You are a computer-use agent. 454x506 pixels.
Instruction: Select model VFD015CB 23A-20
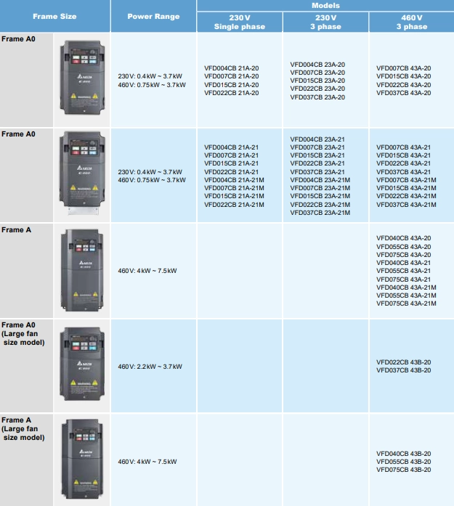pyautogui.click(x=317, y=81)
